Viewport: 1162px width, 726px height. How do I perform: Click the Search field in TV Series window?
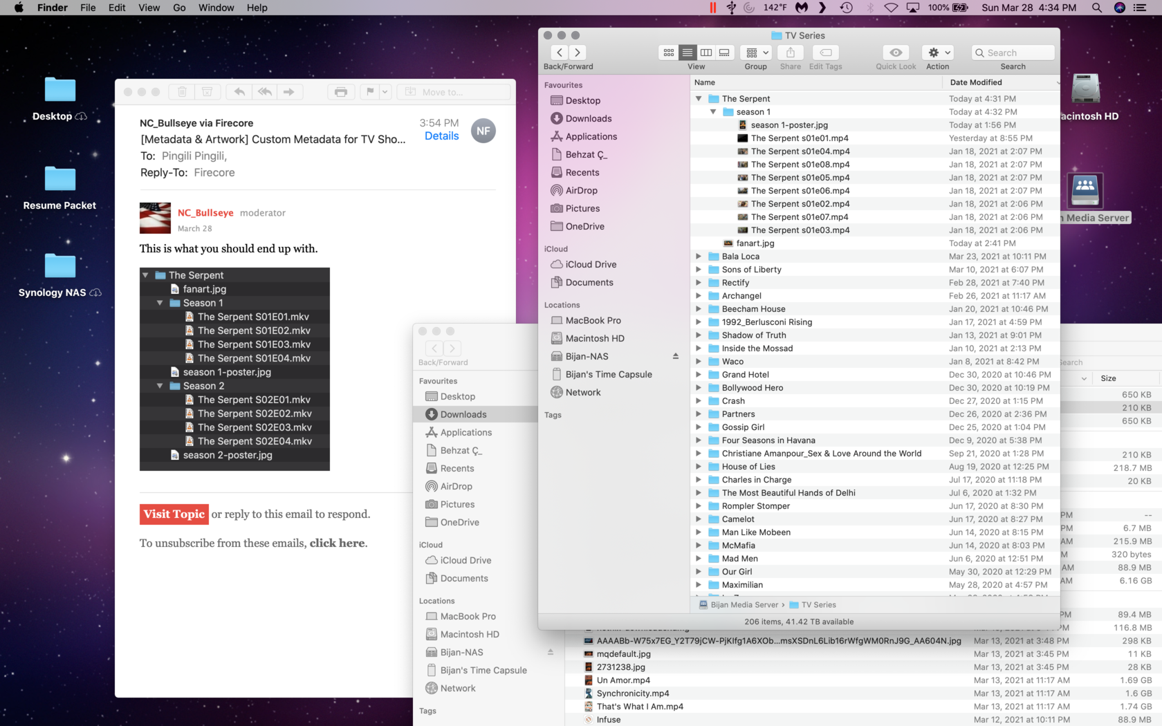pyautogui.click(x=1014, y=53)
